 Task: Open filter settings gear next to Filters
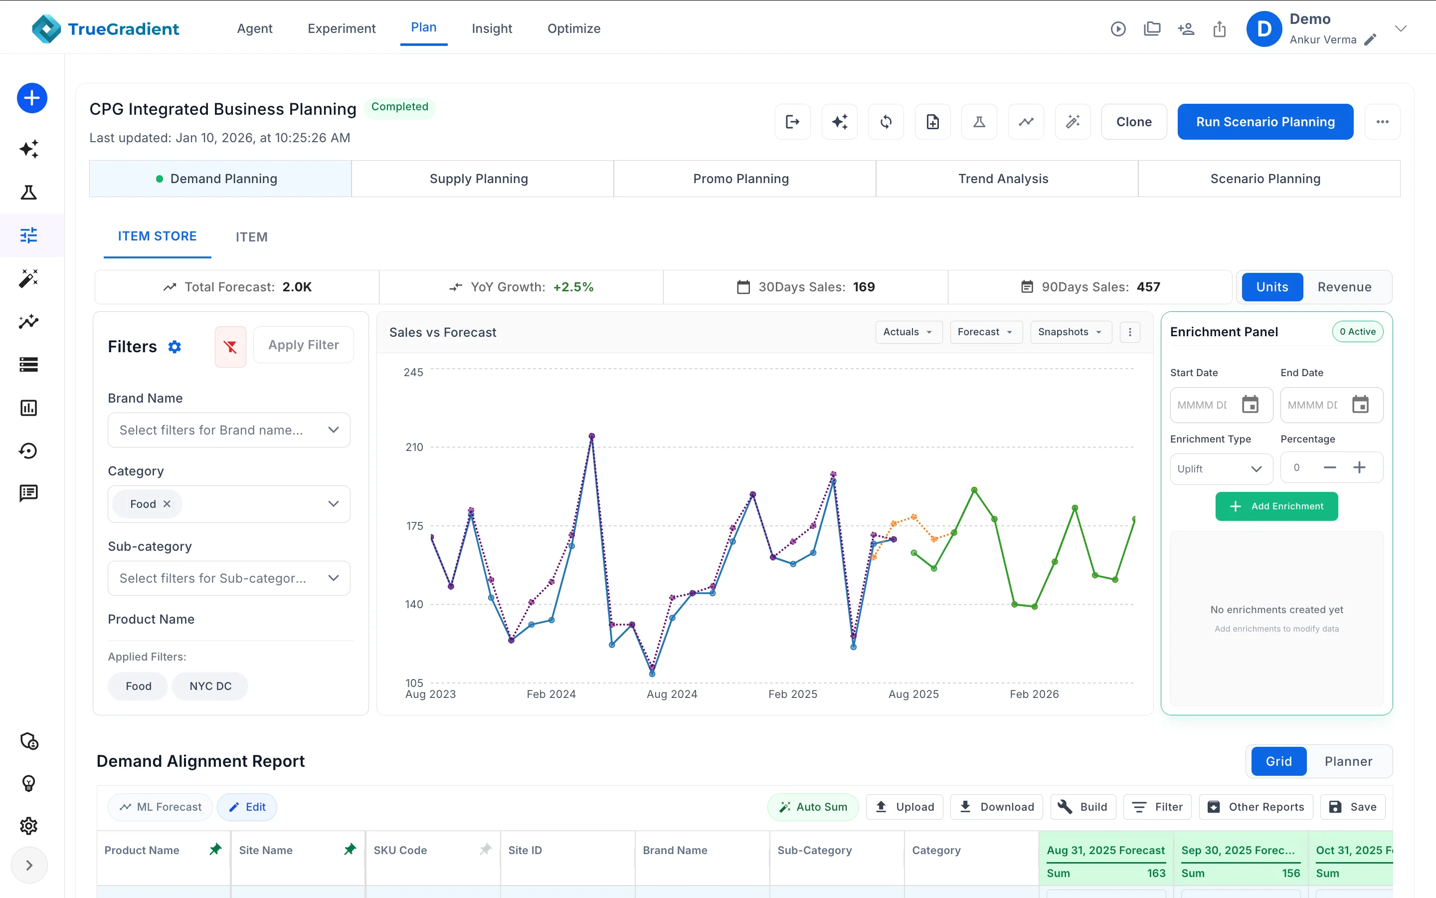click(175, 347)
